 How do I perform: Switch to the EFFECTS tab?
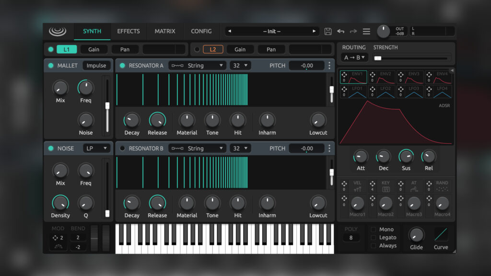(x=128, y=31)
